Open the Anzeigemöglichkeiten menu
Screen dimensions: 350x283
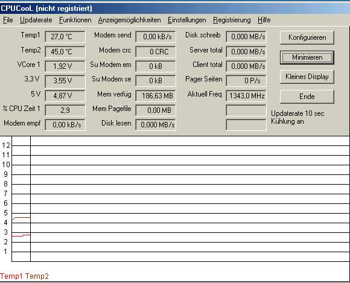[130, 20]
